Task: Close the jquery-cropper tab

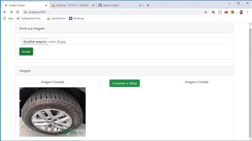Action: click(x=140, y=5)
